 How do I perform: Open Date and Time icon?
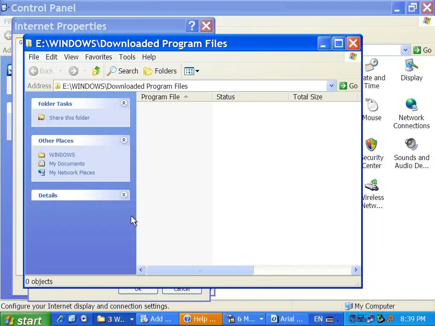click(x=374, y=74)
